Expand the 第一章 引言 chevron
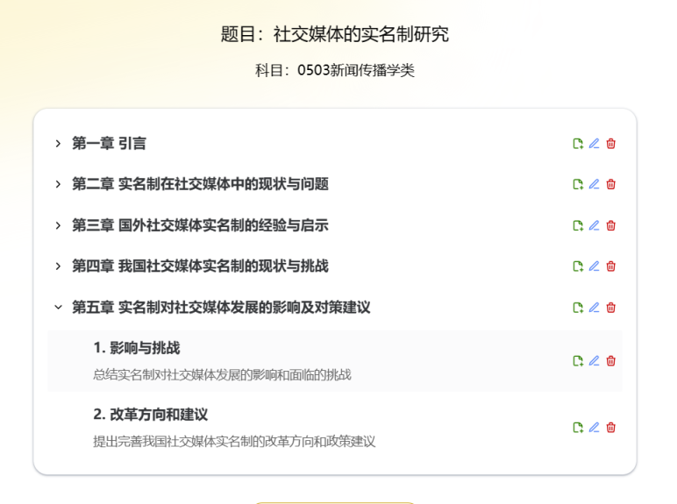Screen dimensions: 677x504 58,144
